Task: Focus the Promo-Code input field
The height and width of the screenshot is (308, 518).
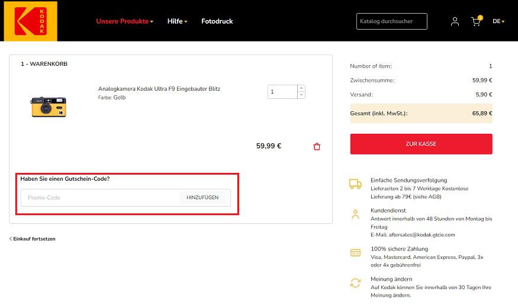Action: point(100,198)
